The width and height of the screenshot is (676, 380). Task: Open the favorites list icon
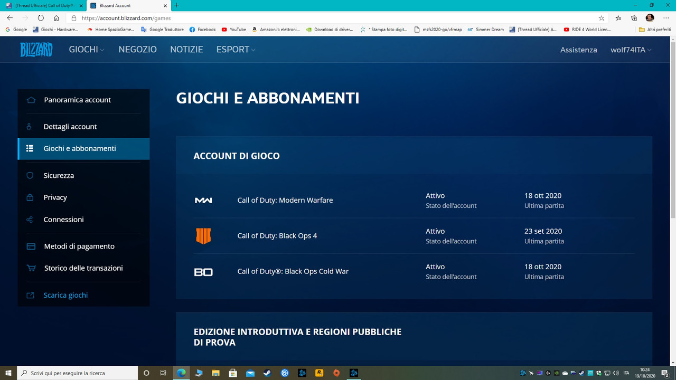pyautogui.click(x=618, y=17)
